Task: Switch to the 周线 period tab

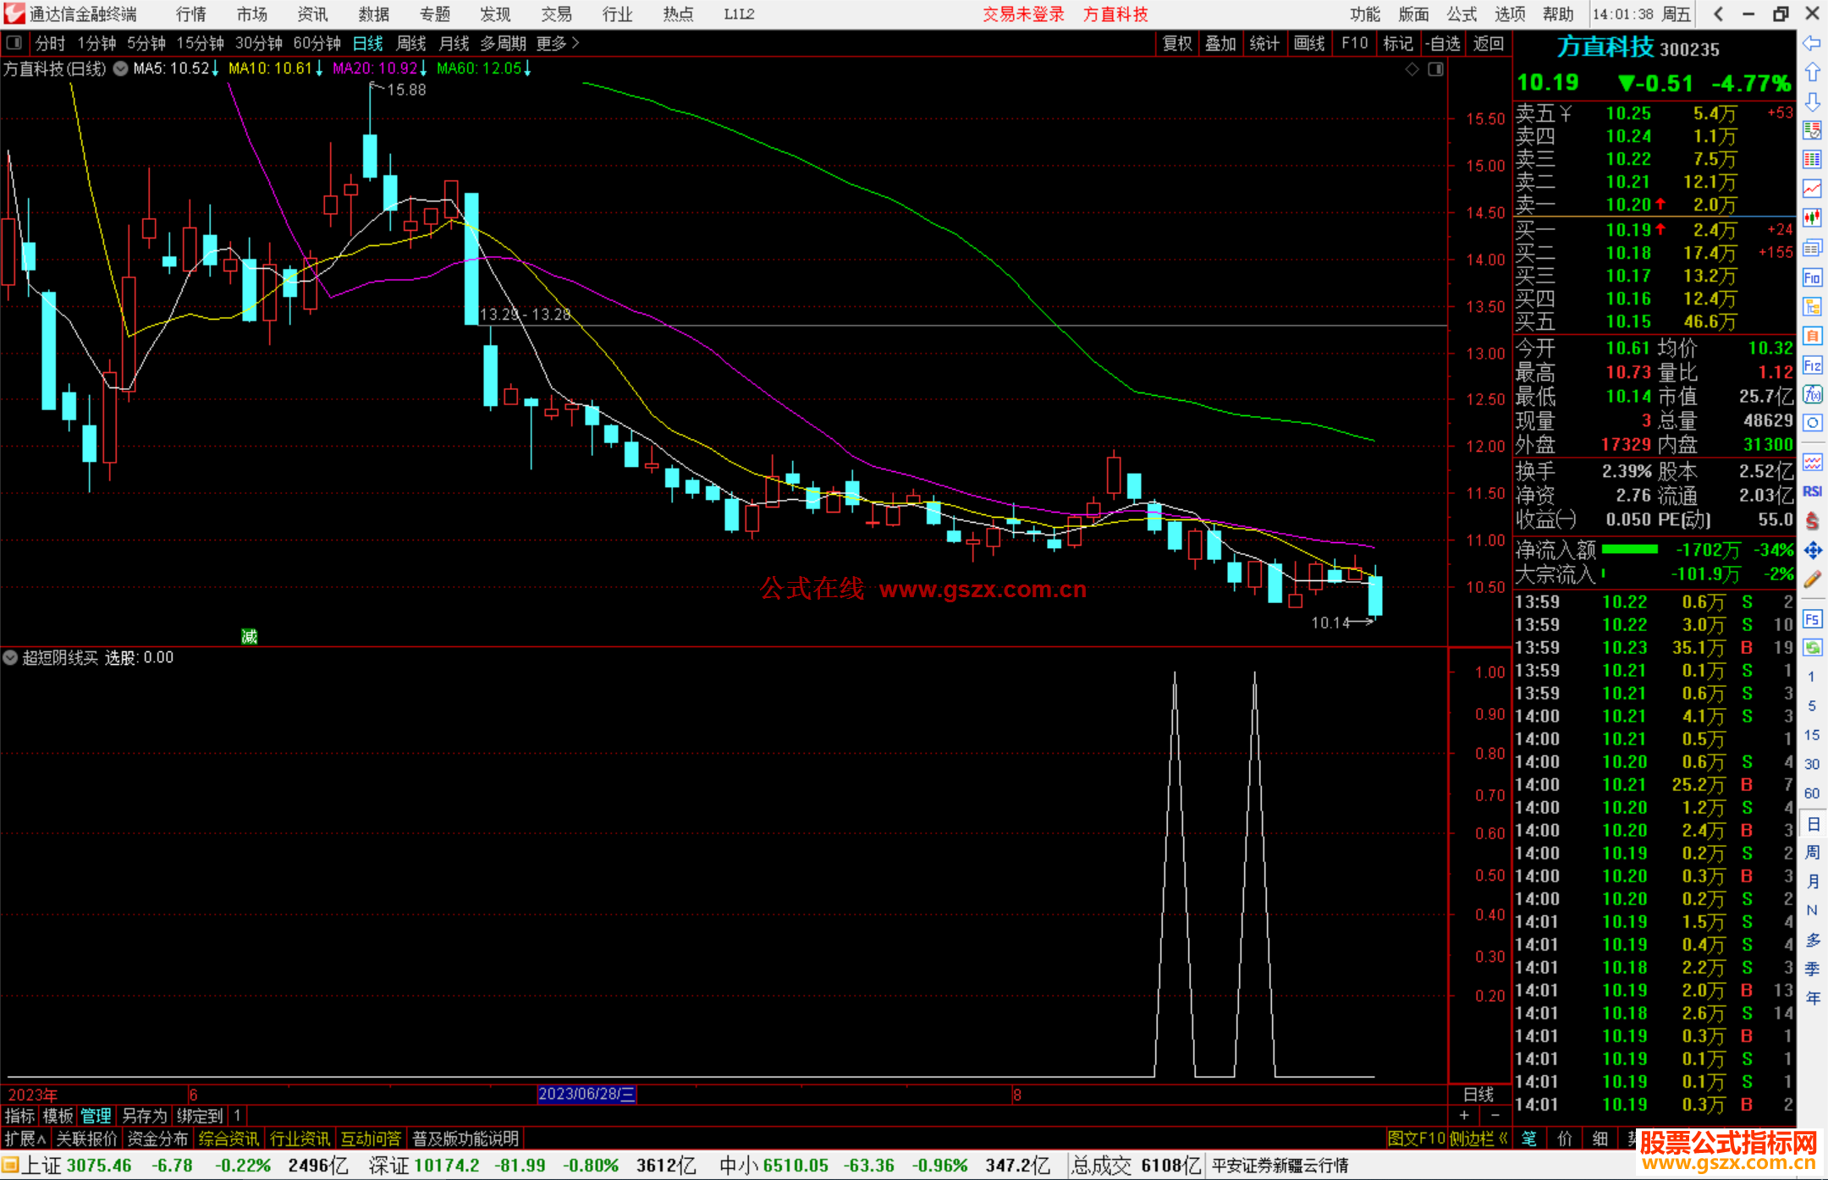Action: (x=411, y=43)
